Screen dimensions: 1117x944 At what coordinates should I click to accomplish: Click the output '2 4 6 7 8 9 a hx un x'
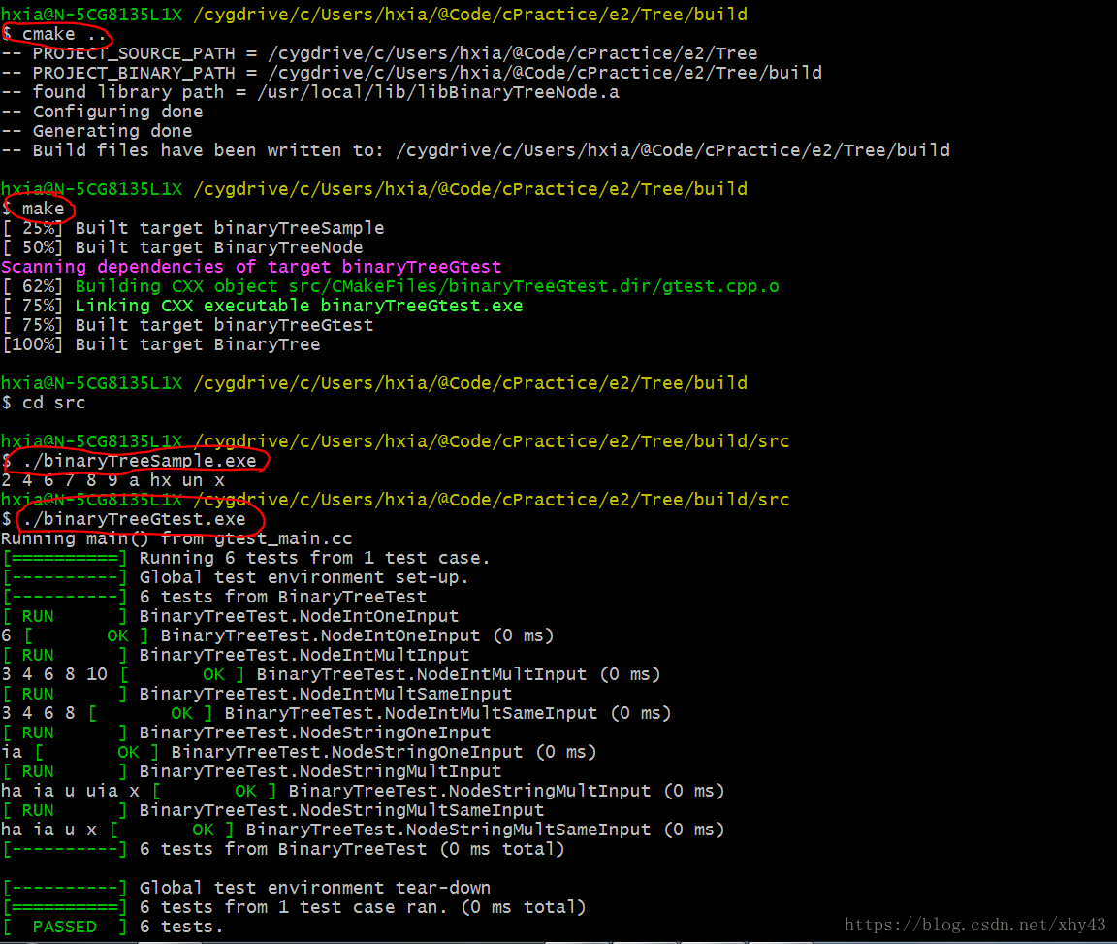(x=112, y=480)
